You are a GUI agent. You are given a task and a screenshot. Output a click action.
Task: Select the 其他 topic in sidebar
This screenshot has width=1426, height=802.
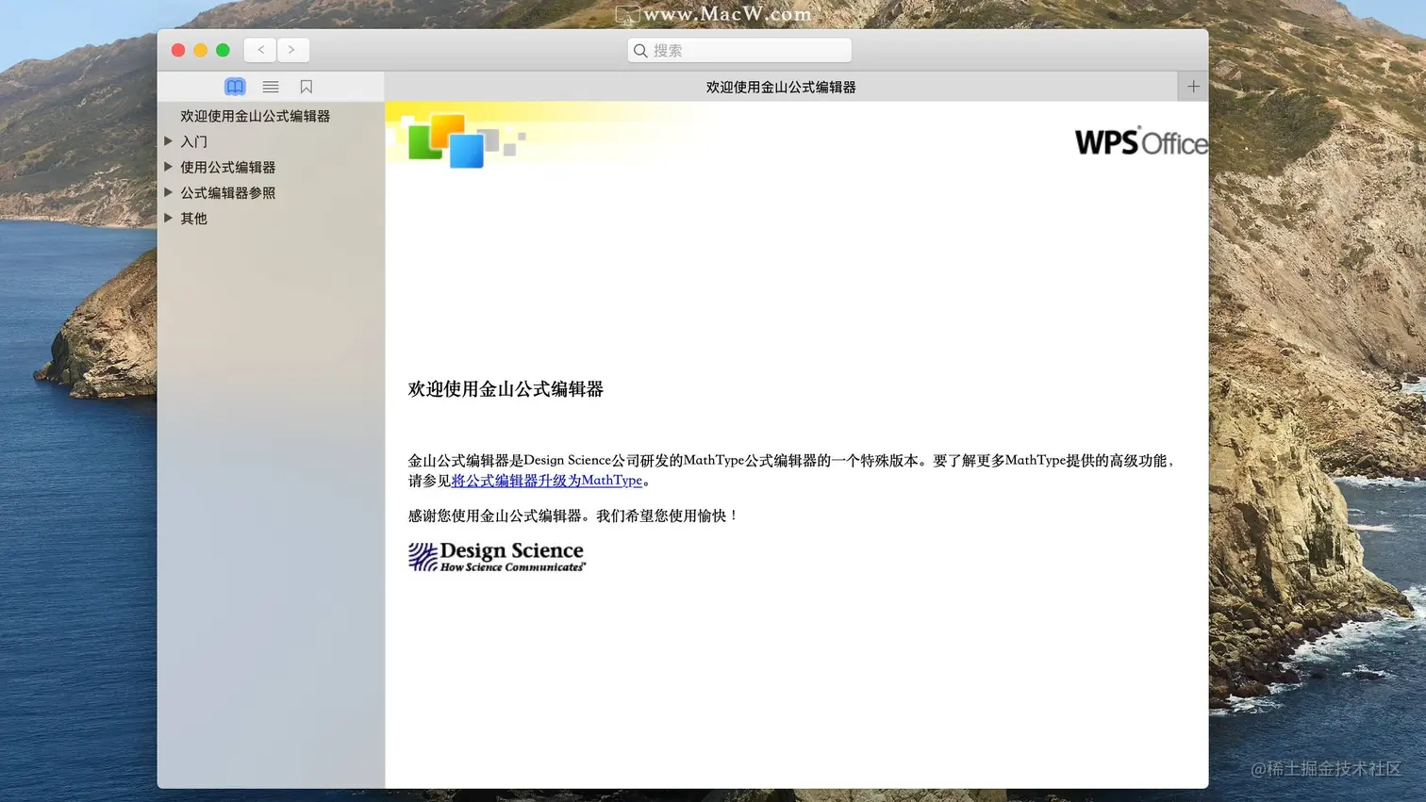pyautogui.click(x=194, y=218)
